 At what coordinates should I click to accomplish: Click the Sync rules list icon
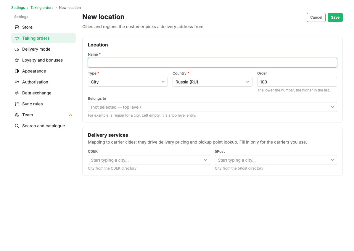click(17, 104)
